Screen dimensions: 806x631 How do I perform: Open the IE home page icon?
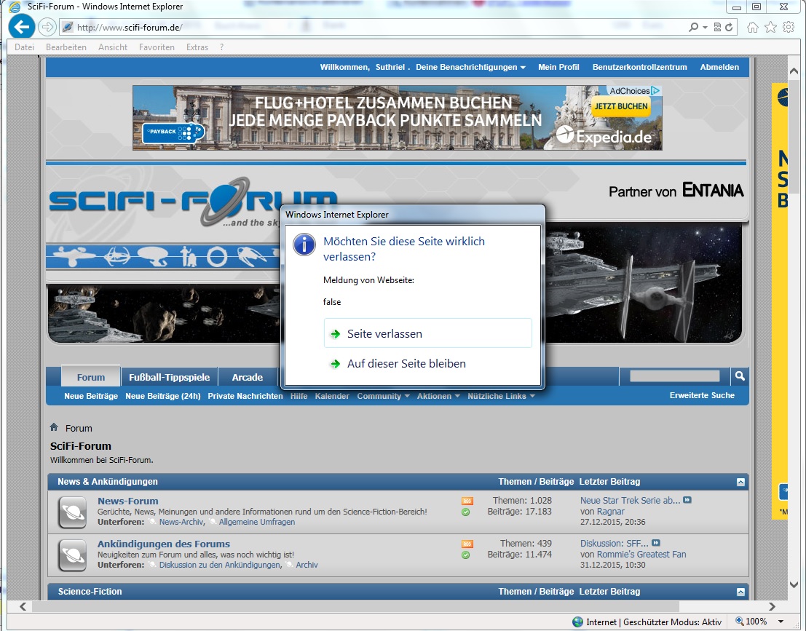pos(752,28)
